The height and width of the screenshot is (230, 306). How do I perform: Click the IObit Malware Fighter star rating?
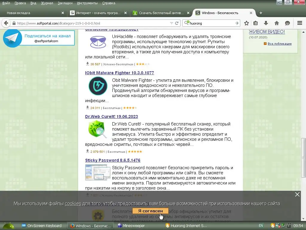[x=130, y=108]
